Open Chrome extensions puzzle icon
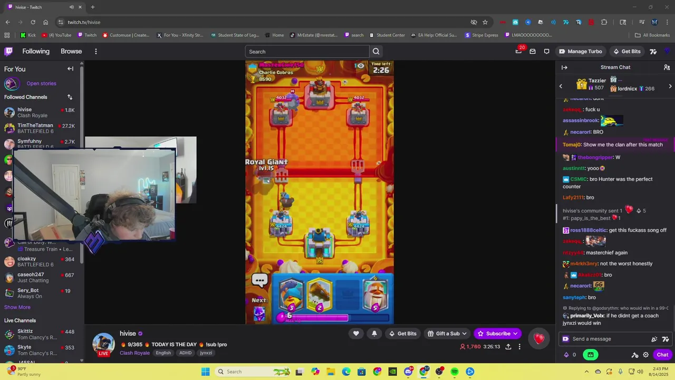675x380 pixels. tap(604, 22)
